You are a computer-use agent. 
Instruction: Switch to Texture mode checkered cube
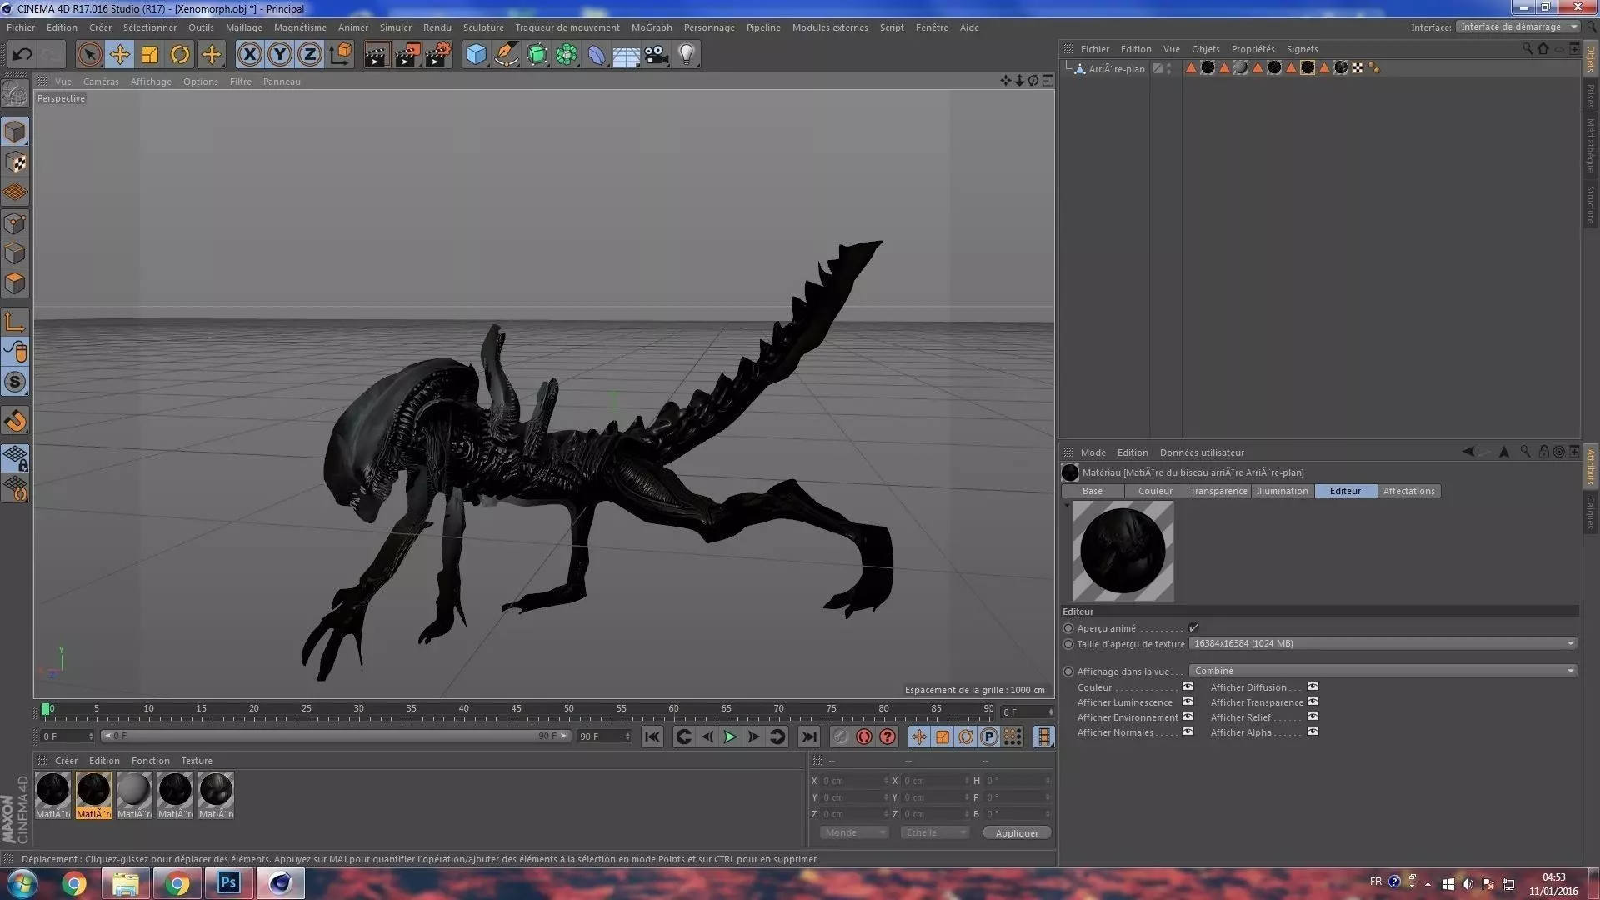point(15,162)
